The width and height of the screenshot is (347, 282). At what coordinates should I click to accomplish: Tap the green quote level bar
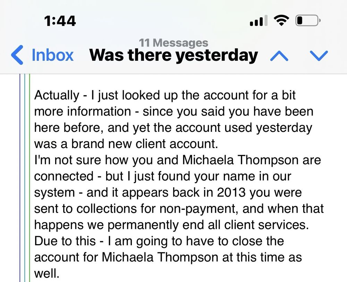pyautogui.click(x=29, y=178)
